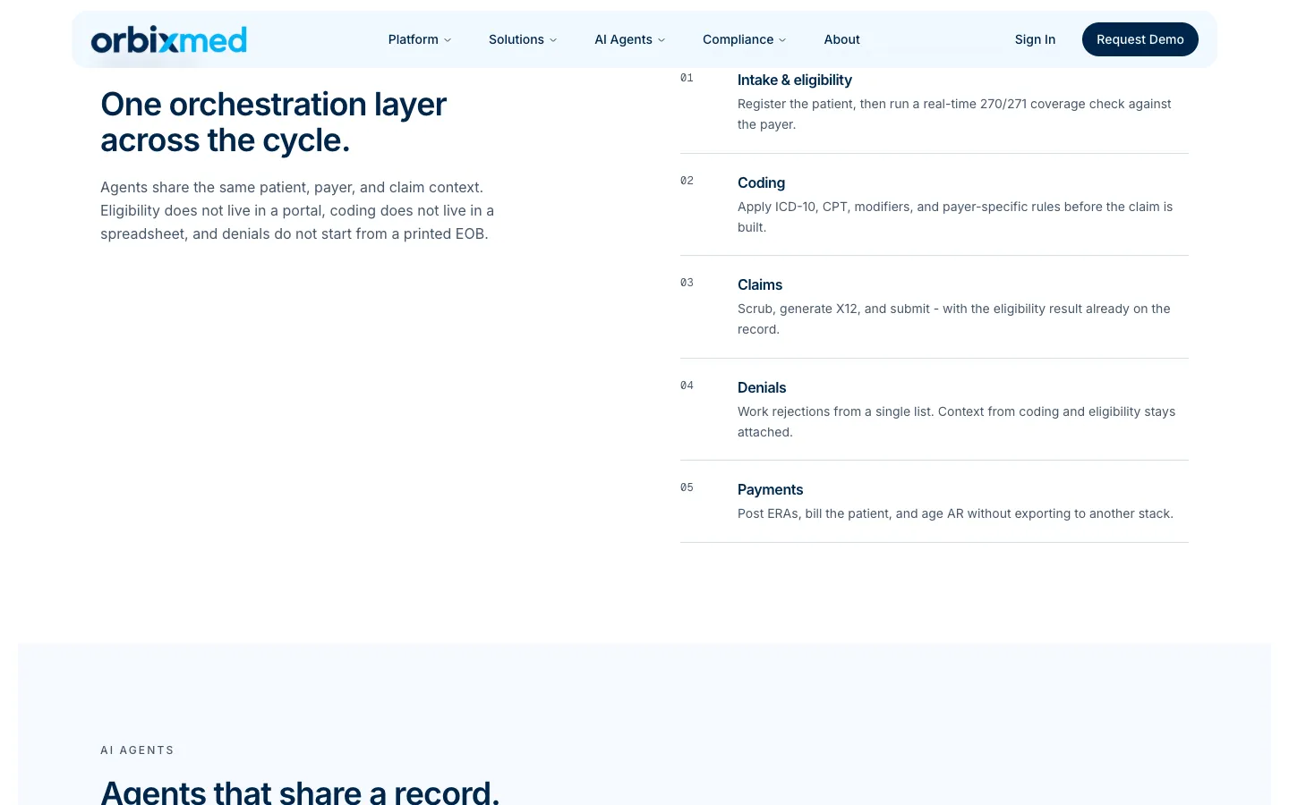Open the Solutions menu
1289x805 pixels.
(x=523, y=39)
